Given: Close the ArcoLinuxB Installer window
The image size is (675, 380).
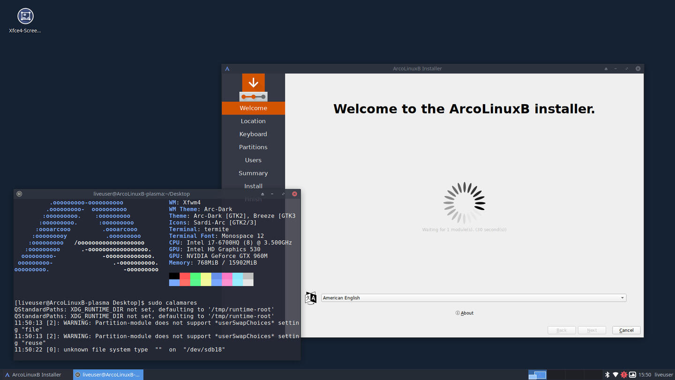Looking at the screenshot, I should click(638, 68).
